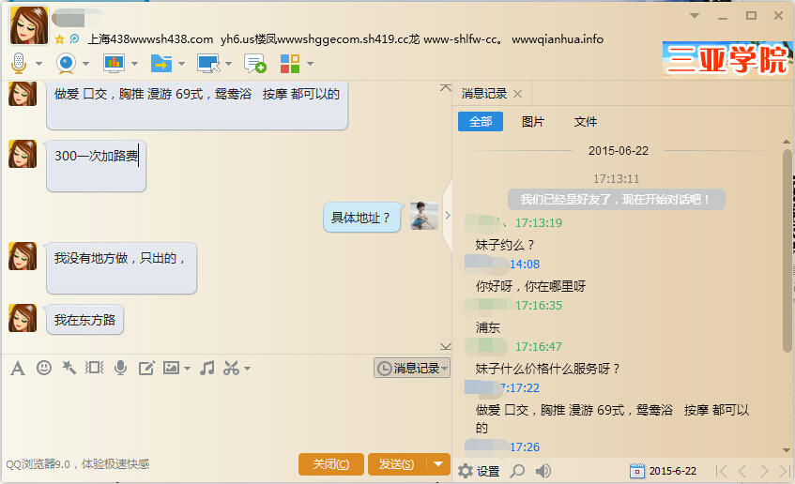Open the remote desktop control icon
This screenshot has height=484, width=795.
tap(208, 64)
